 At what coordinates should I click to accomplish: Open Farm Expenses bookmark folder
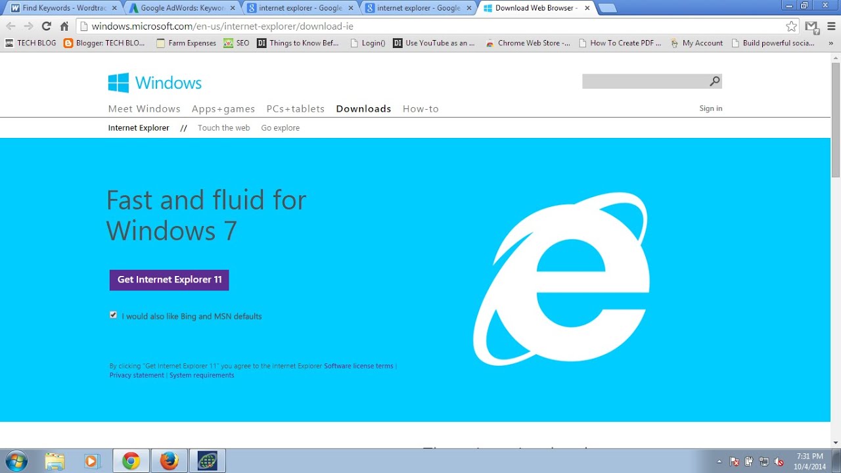186,43
